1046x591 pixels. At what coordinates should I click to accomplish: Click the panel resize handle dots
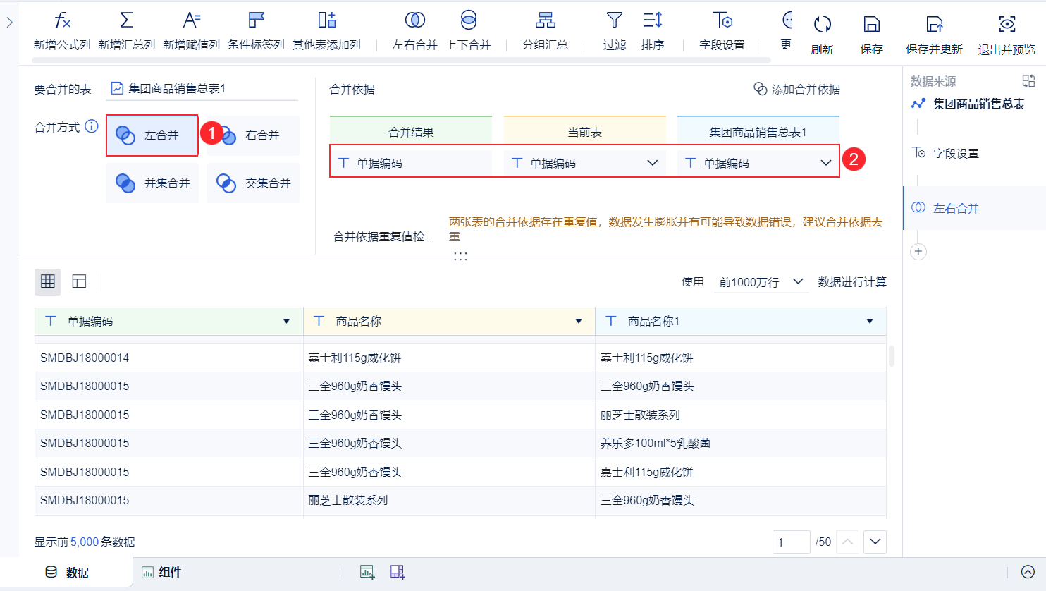(x=460, y=256)
